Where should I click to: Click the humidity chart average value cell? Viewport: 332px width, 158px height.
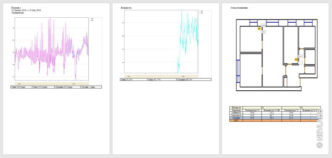pos(194,80)
